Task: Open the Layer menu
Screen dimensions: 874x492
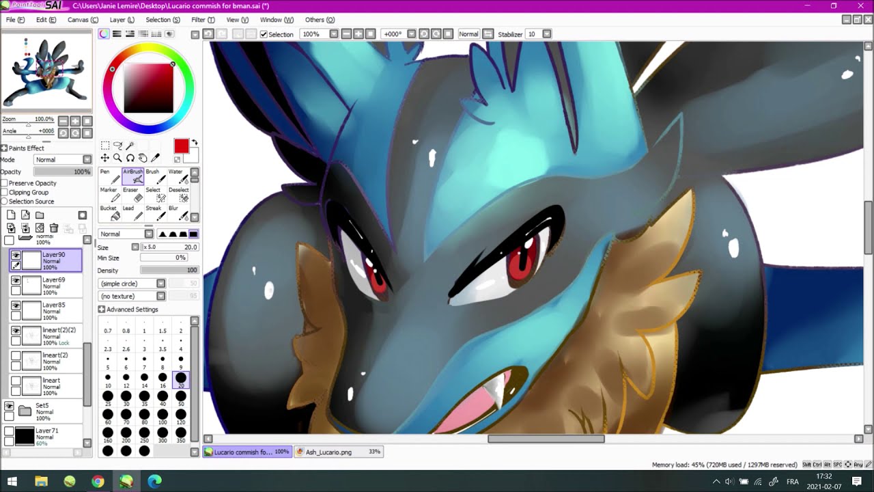Action: (x=122, y=20)
